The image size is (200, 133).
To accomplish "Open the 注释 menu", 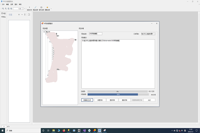I will 12,4.
